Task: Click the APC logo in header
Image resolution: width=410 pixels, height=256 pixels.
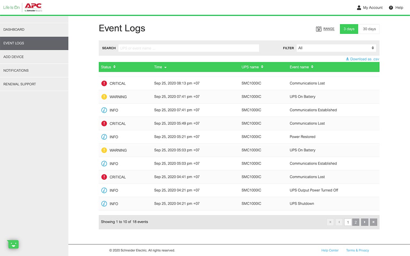Action: tap(33, 7)
